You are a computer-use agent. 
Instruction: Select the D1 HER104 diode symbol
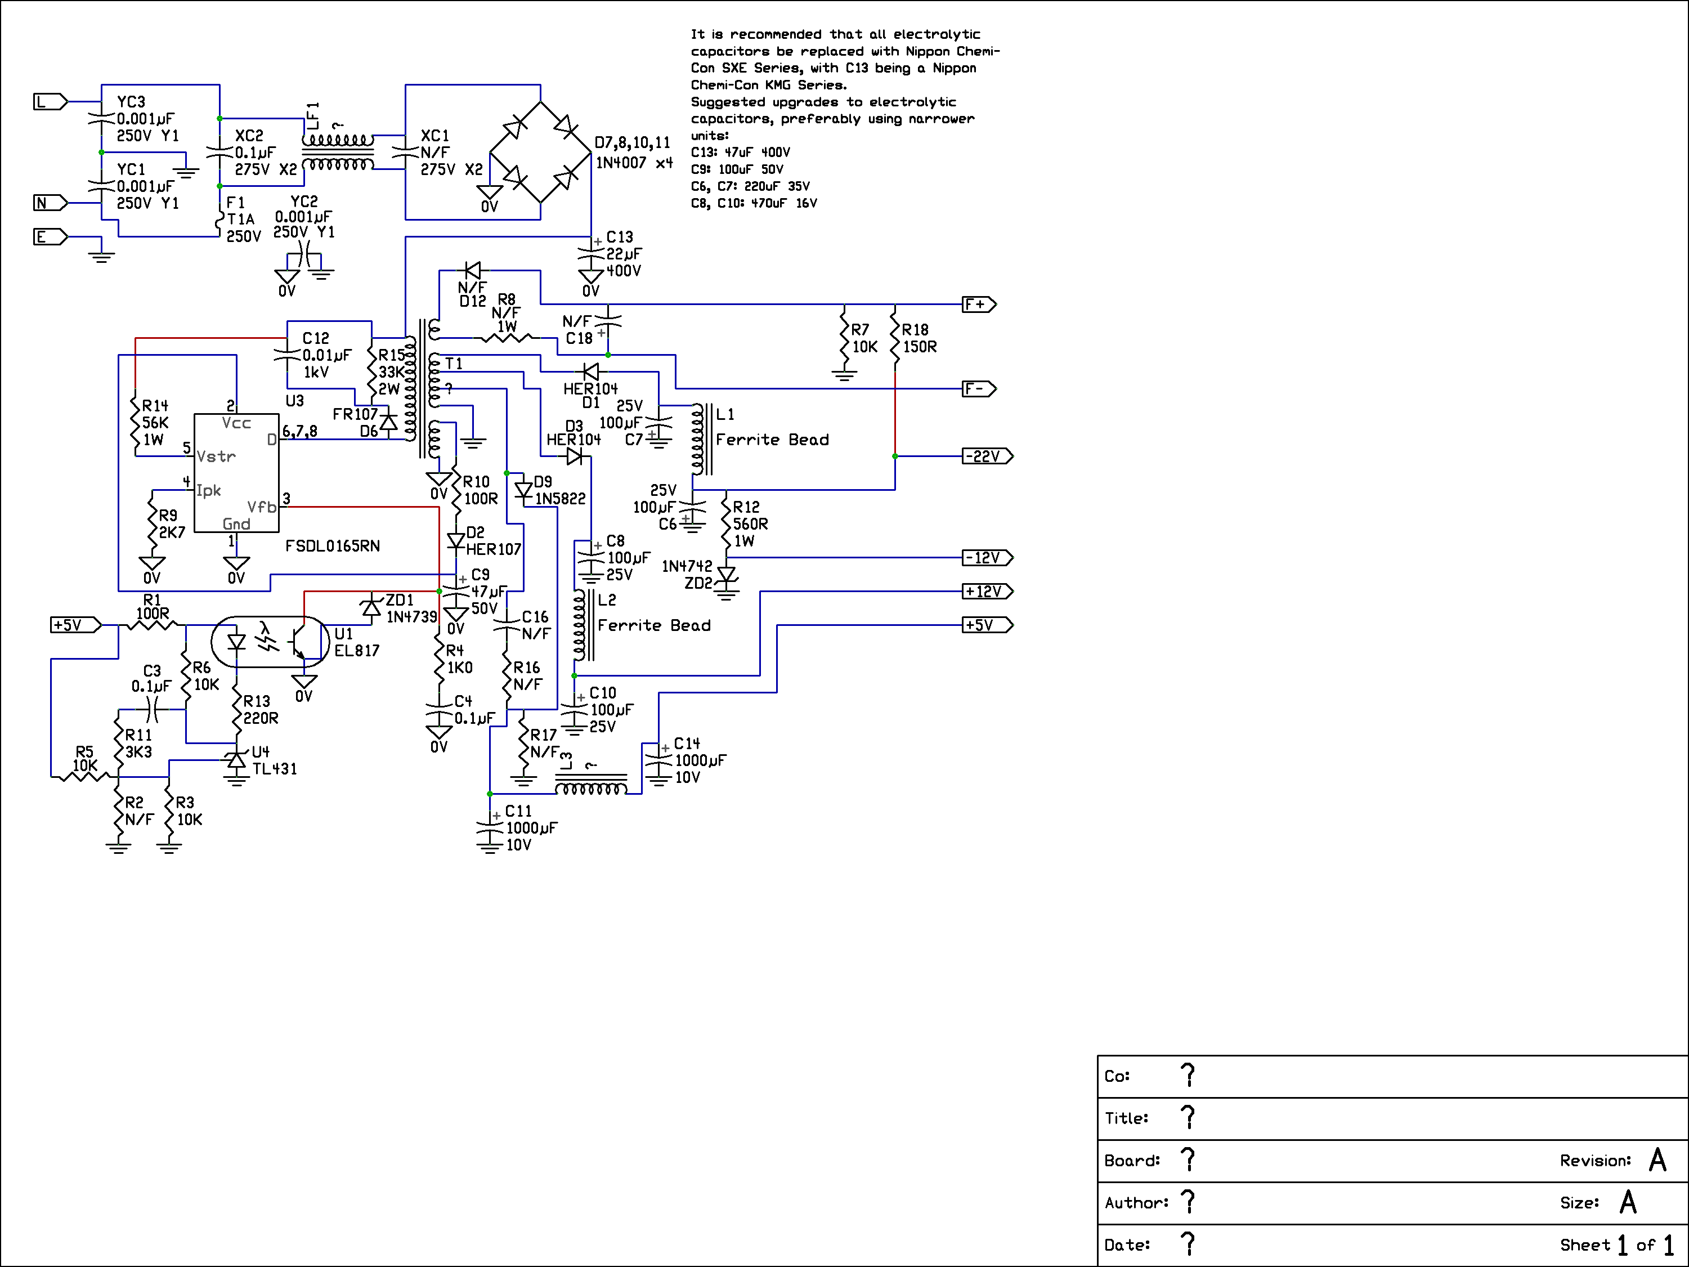coord(591,372)
